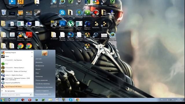
Task: Click the Завершение работы button
Action: 42,94
